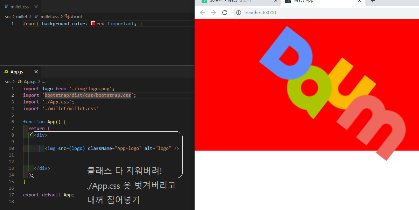Screen dimensions: 419x210
Task: Click line number 1 in millet.css gutter
Action: tap(13, 24)
